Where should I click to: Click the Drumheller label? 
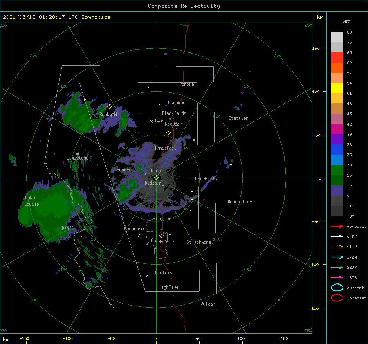(240, 202)
